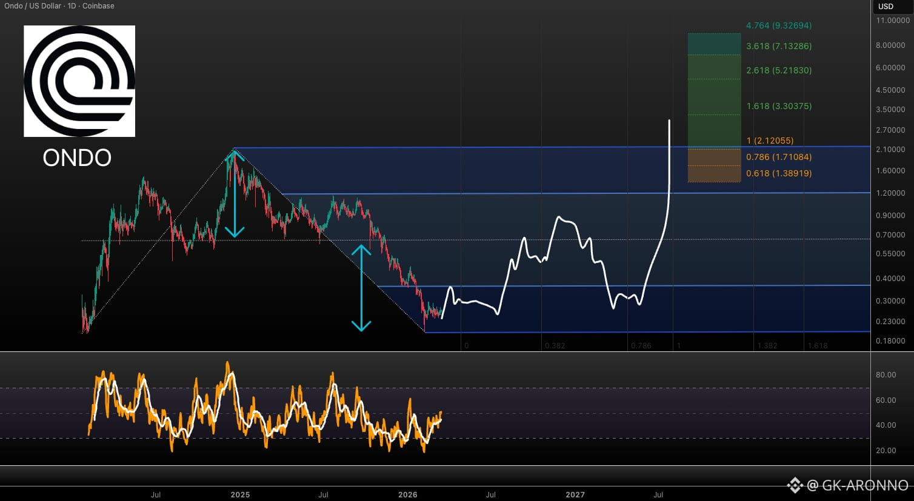914x501 pixels.
Task: Click the ONDO circular logo image
Action: (x=79, y=81)
